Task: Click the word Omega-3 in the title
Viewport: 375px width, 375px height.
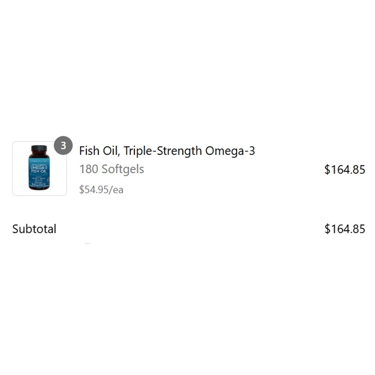Action: pos(230,151)
